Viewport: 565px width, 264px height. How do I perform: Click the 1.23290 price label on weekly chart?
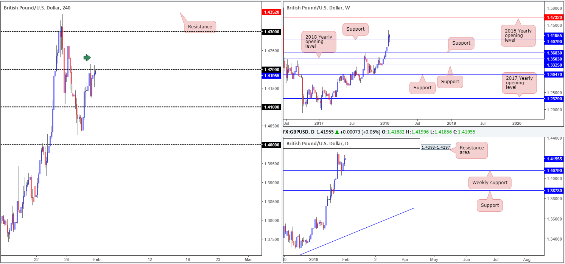(554, 98)
